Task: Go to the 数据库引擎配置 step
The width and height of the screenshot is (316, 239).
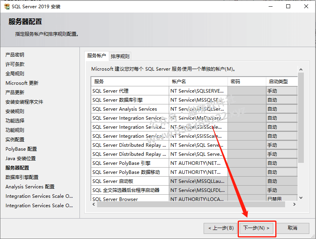Action: click(x=22, y=177)
